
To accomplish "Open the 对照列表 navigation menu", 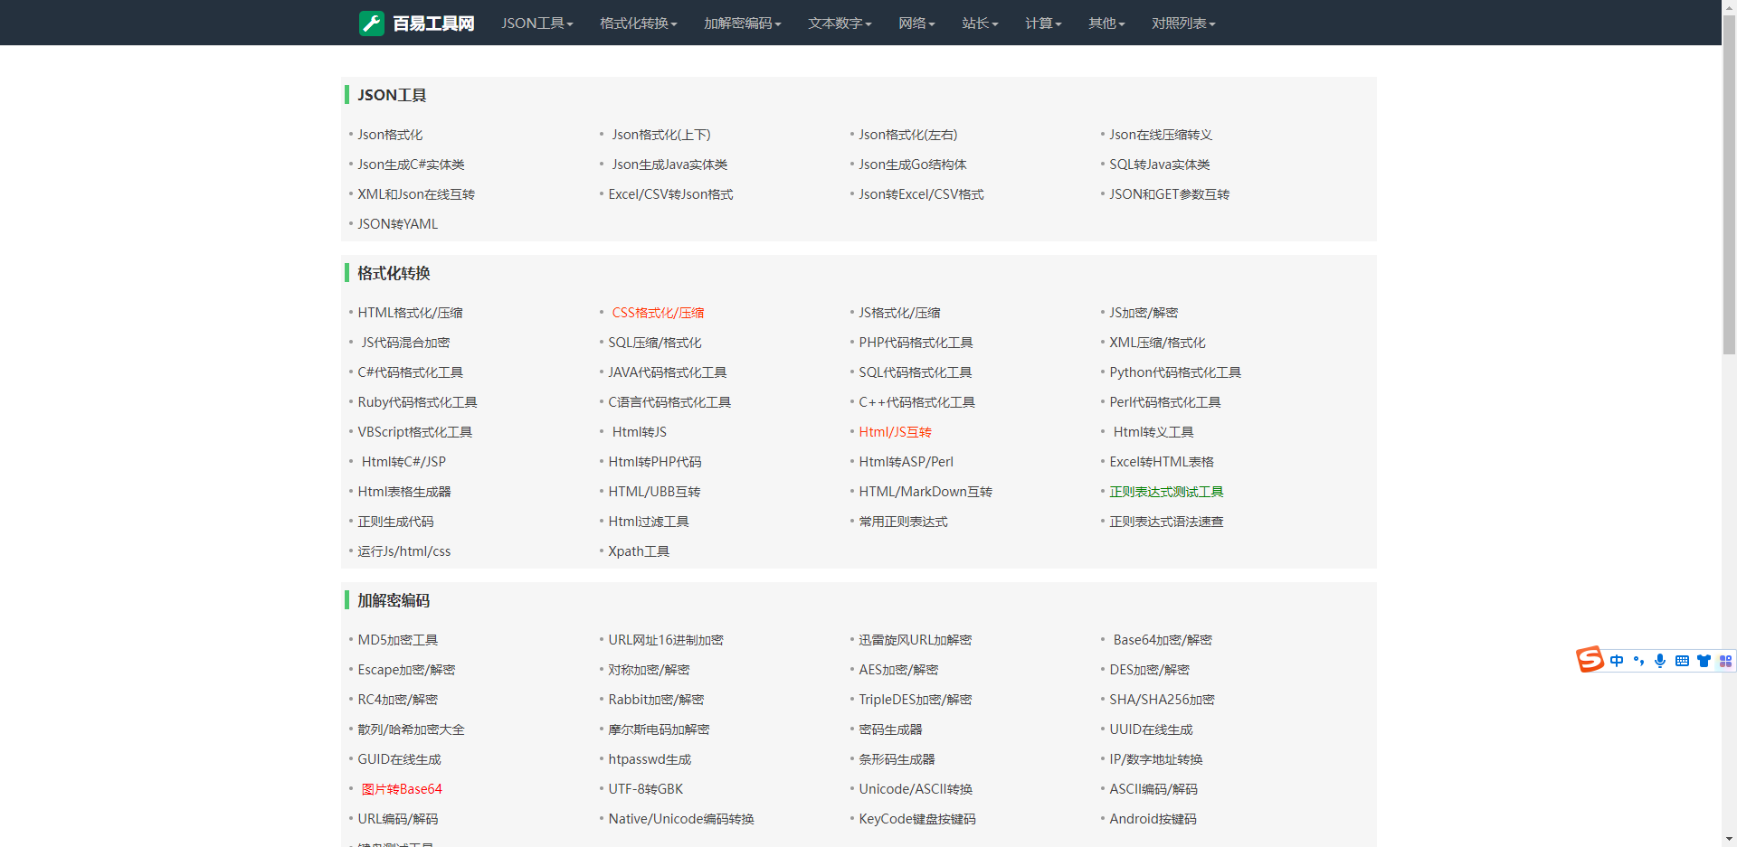I will click(1182, 23).
